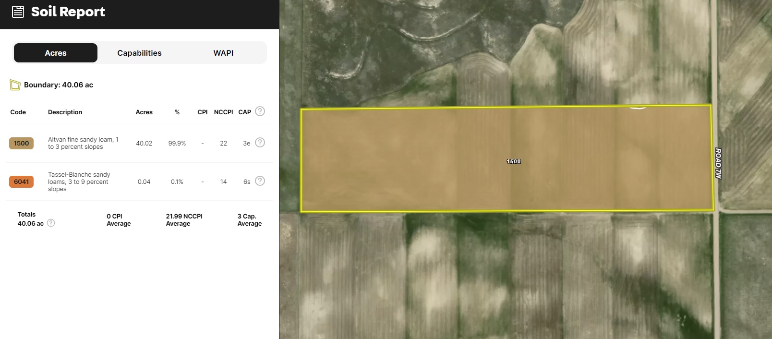Open help icon beside CAP column header
Image resolution: width=772 pixels, height=339 pixels.
tap(260, 111)
